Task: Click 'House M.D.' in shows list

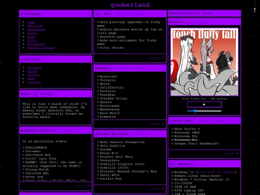Action: [109, 153]
